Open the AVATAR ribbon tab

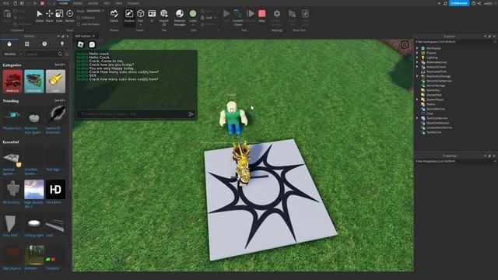(x=93, y=3)
